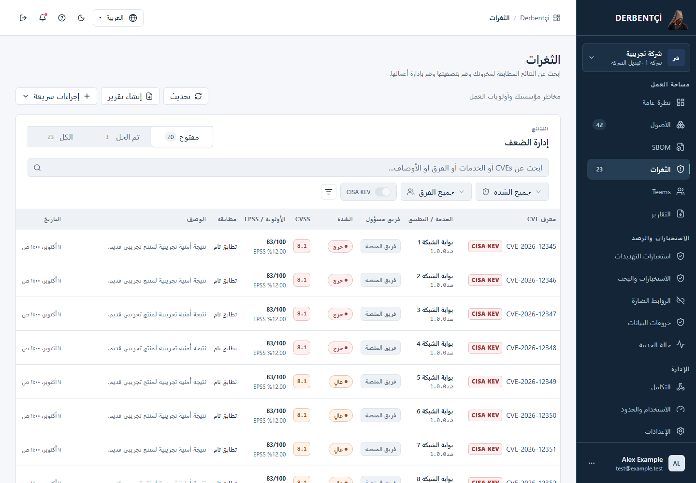
Task: Click عالٍ severity badge of CVE-2026-12350
Action: click(x=341, y=415)
